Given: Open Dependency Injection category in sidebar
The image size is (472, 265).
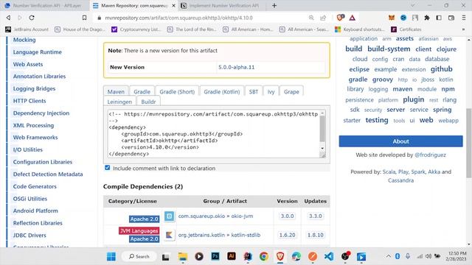Looking at the screenshot, I should pos(41,113).
